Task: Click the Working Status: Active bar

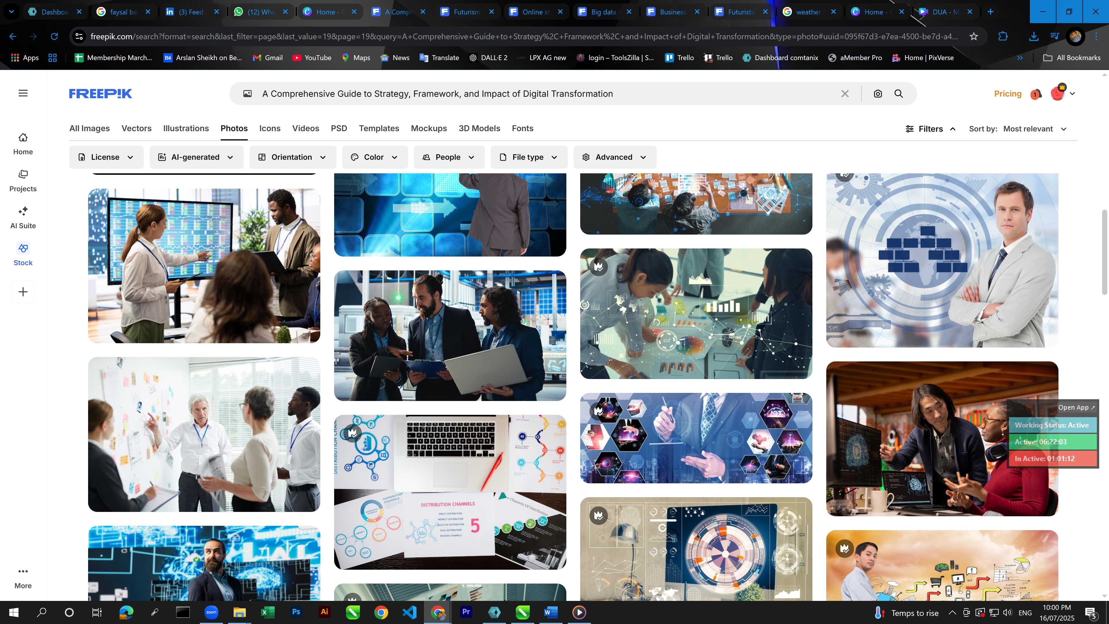Action: pyautogui.click(x=1052, y=425)
